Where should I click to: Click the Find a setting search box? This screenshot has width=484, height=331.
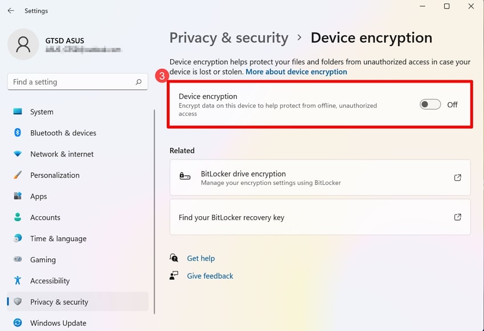pos(77,81)
